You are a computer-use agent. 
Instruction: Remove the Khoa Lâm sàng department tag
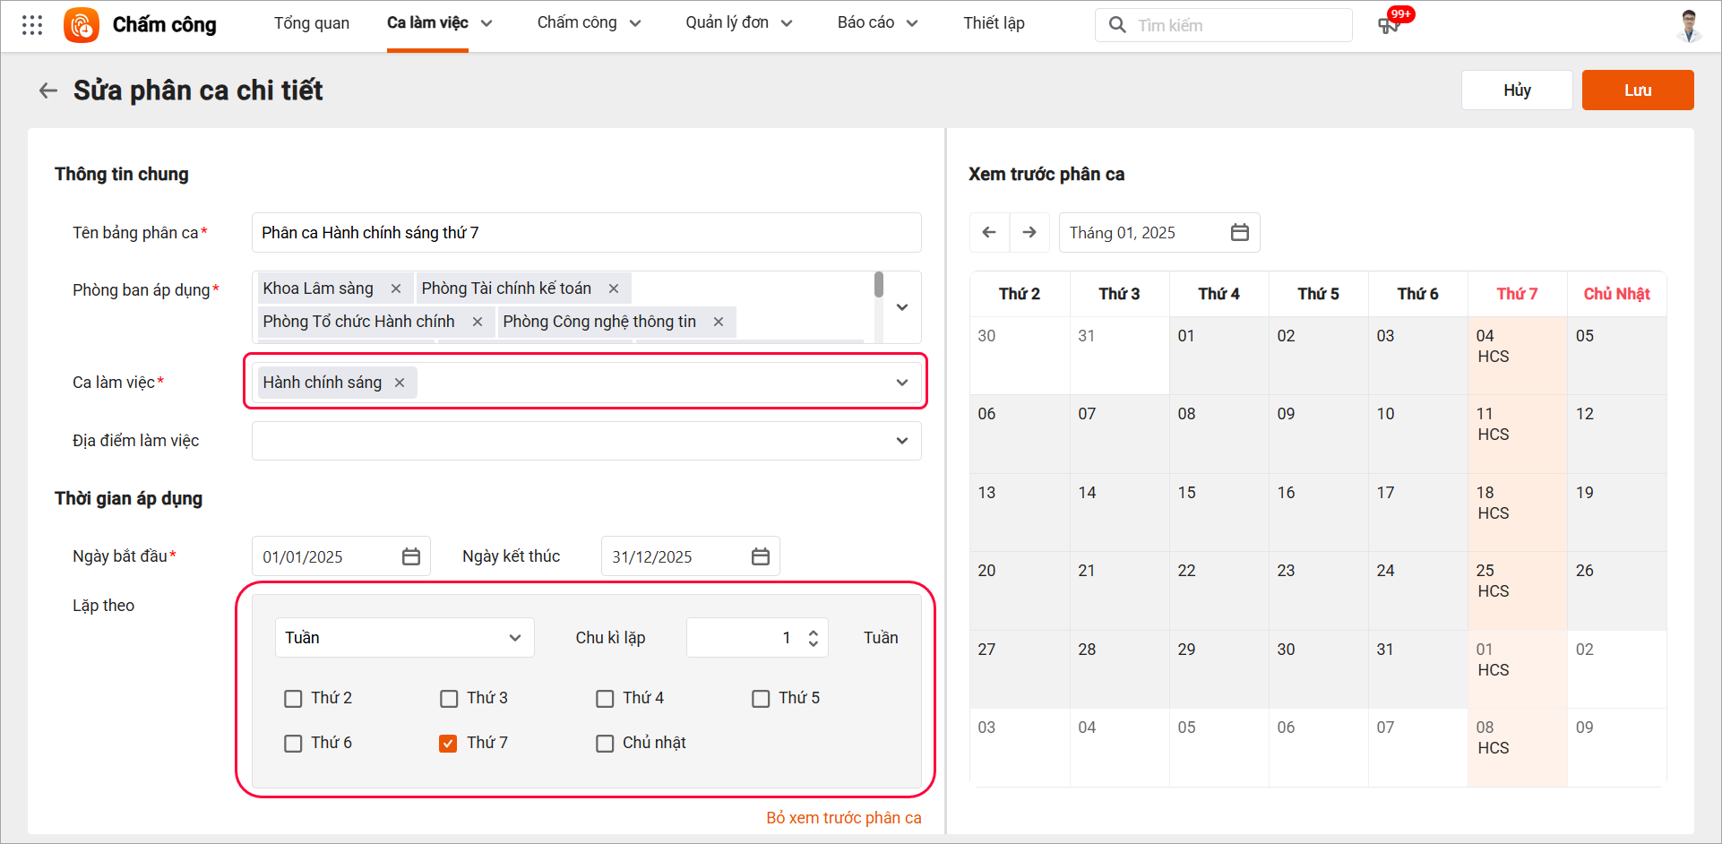pos(396,289)
